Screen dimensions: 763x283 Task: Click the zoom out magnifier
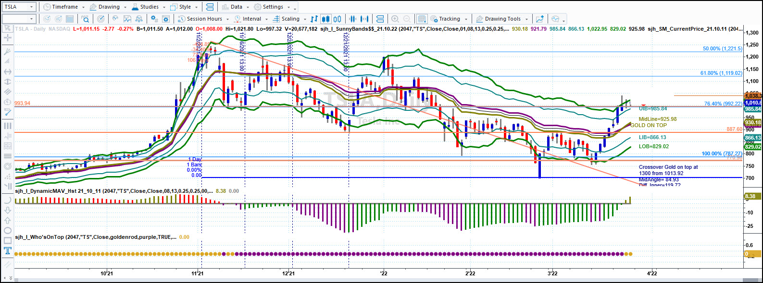pos(407,19)
